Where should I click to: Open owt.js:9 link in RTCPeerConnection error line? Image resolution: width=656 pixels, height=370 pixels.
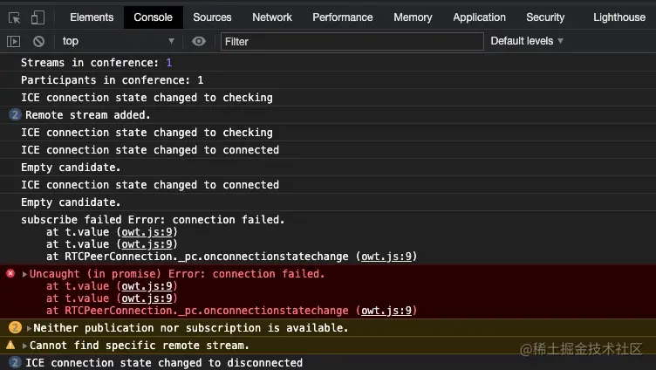[386, 311]
